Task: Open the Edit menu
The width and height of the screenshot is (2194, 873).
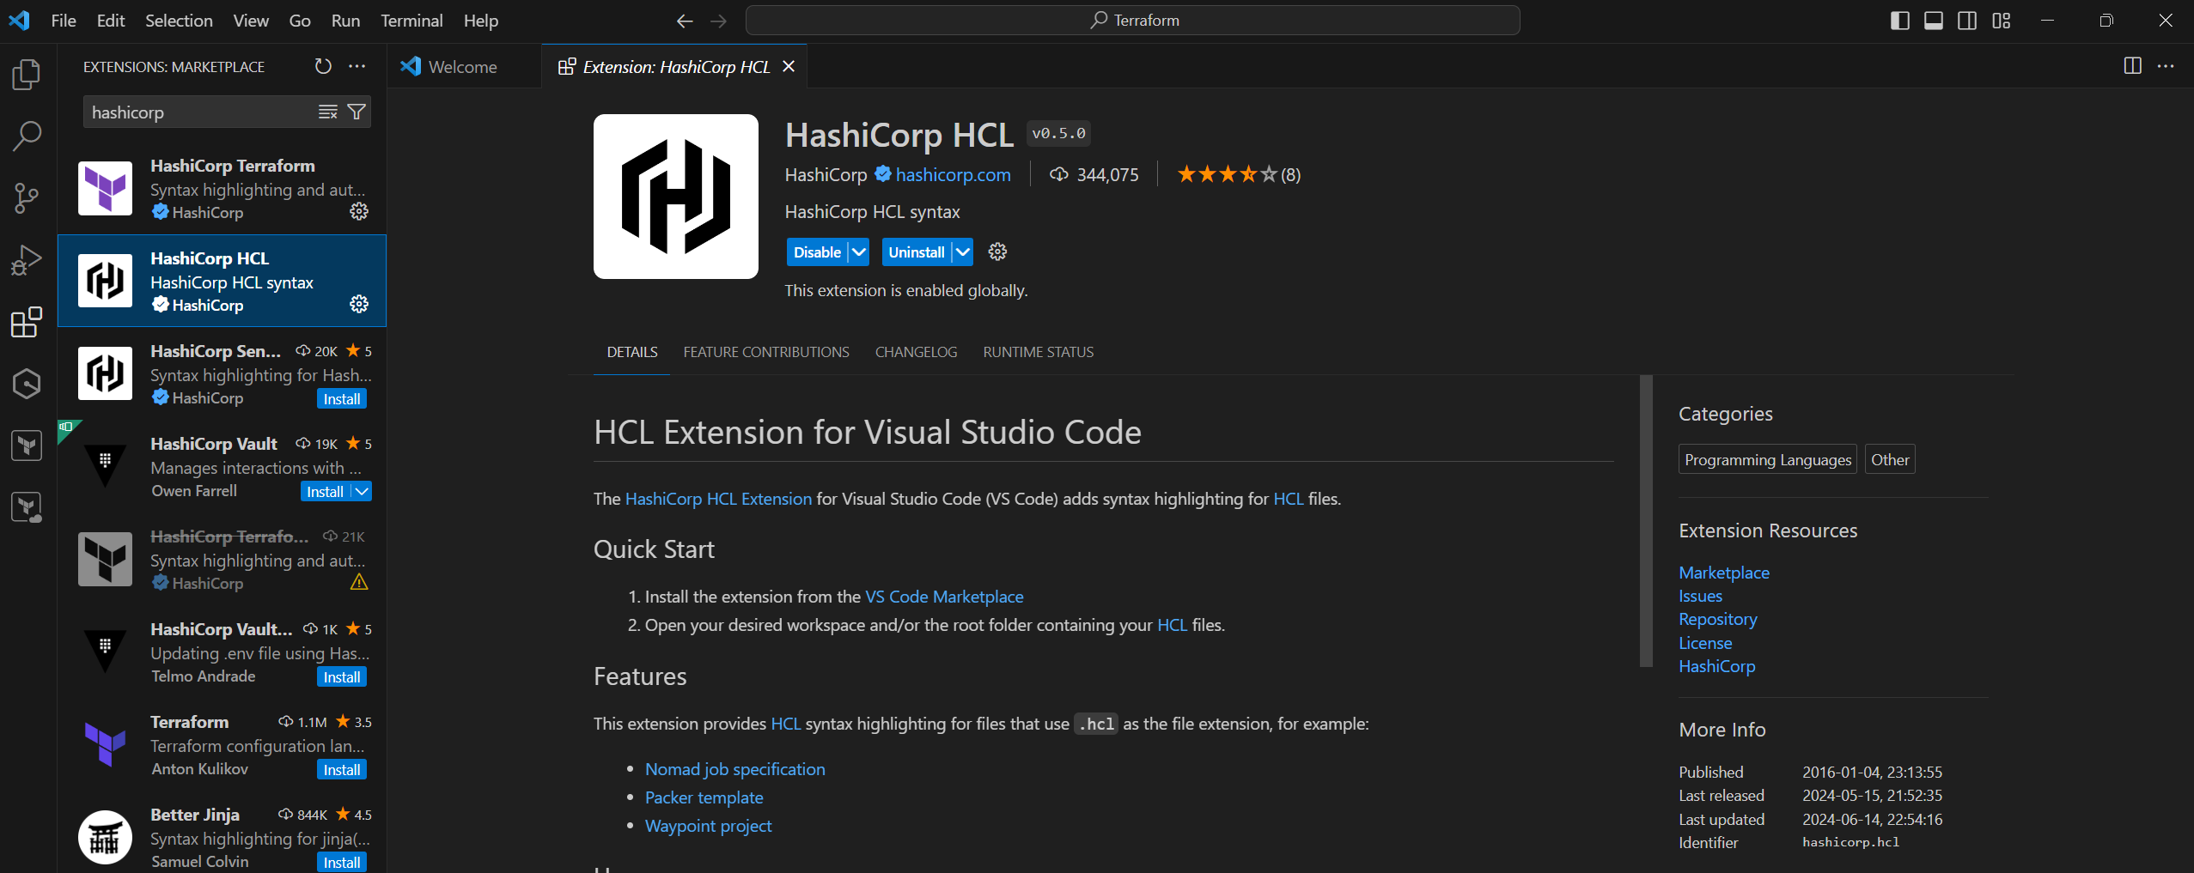Action: [x=111, y=21]
